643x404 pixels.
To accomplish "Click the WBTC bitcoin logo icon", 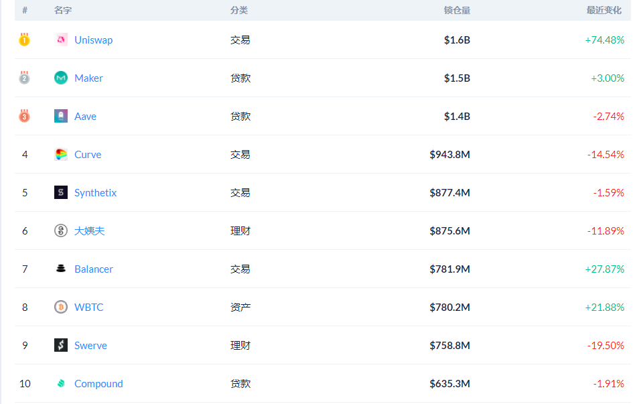I will [61, 307].
